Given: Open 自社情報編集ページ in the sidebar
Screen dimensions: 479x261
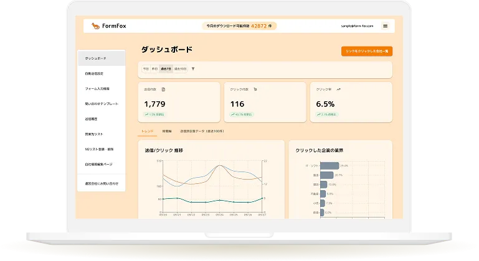Looking at the screenshot, I should coord(102,164).
